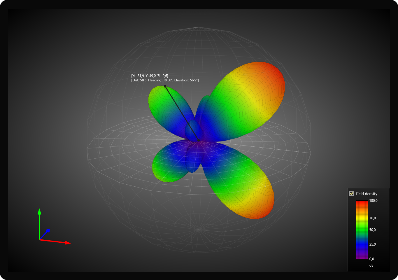
Task: Toggle the Field density checkbox
Action: click(351, 194)
